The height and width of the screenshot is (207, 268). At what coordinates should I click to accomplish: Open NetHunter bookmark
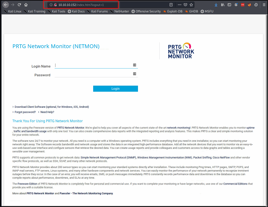(x=120, y=11)
